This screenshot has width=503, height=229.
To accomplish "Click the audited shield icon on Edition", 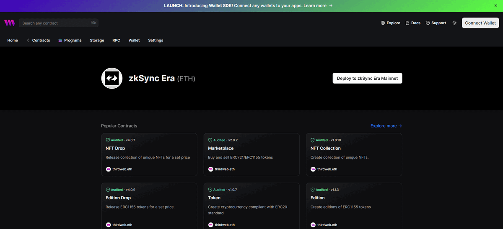I will 313,190.
